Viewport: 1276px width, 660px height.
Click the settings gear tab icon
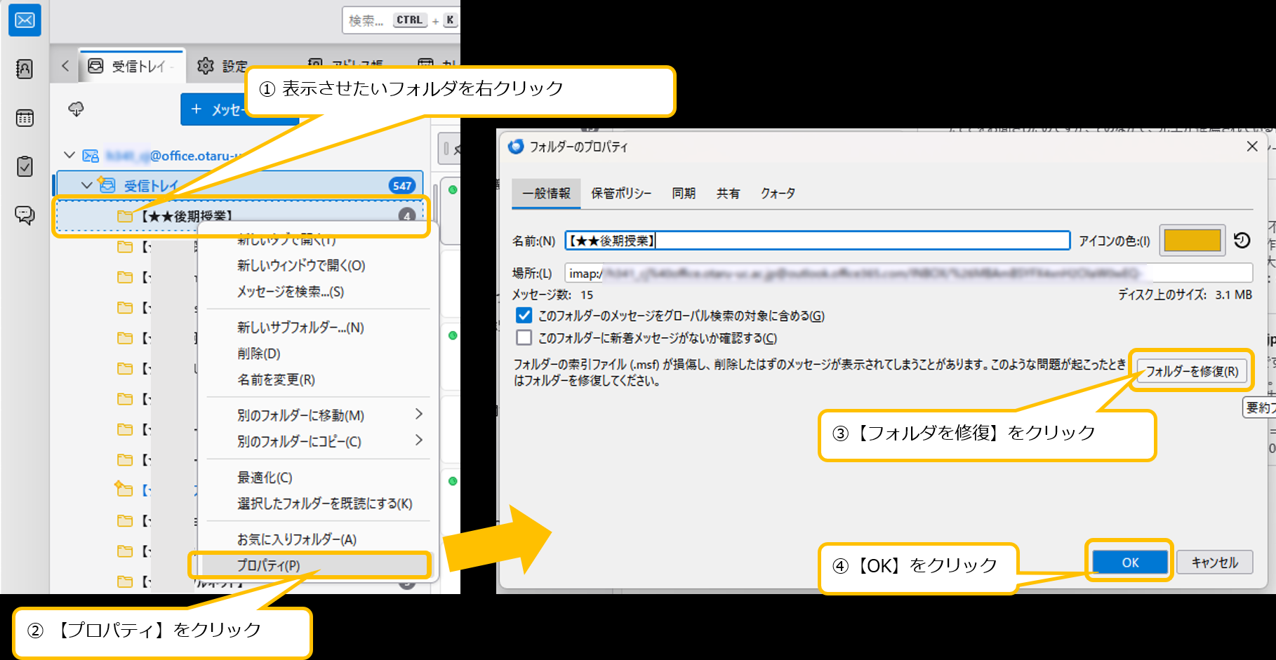[205, 66]
